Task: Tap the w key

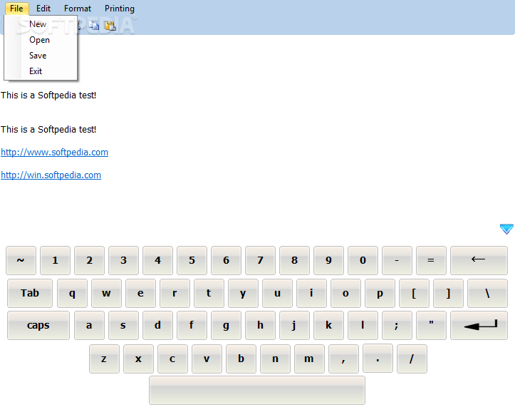Action: tap(106, 293)
